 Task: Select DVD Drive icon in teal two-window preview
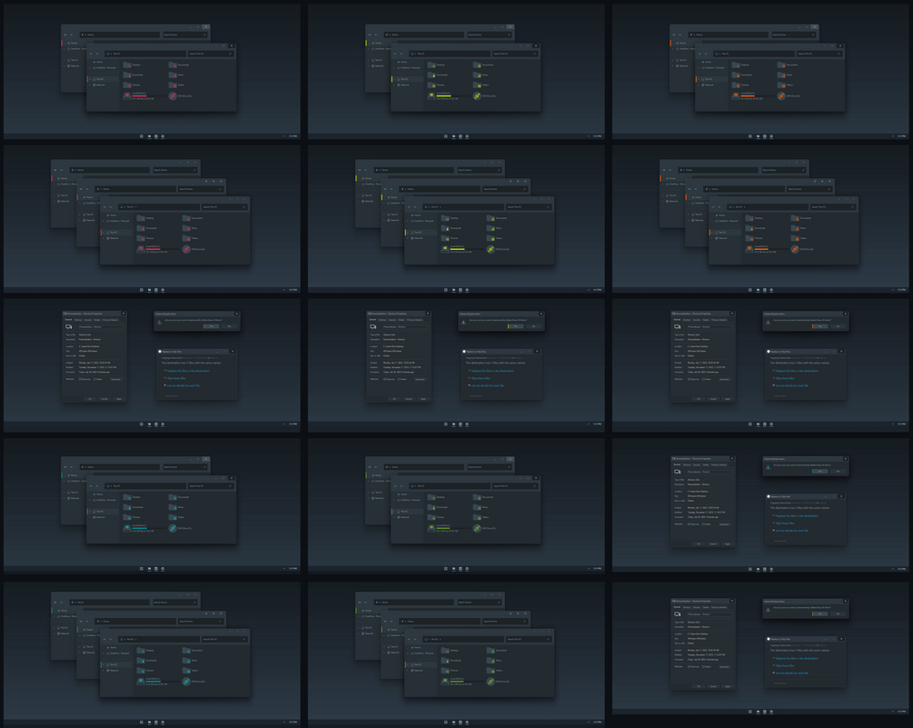173,528
